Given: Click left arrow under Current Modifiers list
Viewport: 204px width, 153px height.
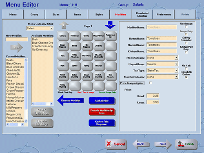Looking at the screenshot, I should (8, 124).
